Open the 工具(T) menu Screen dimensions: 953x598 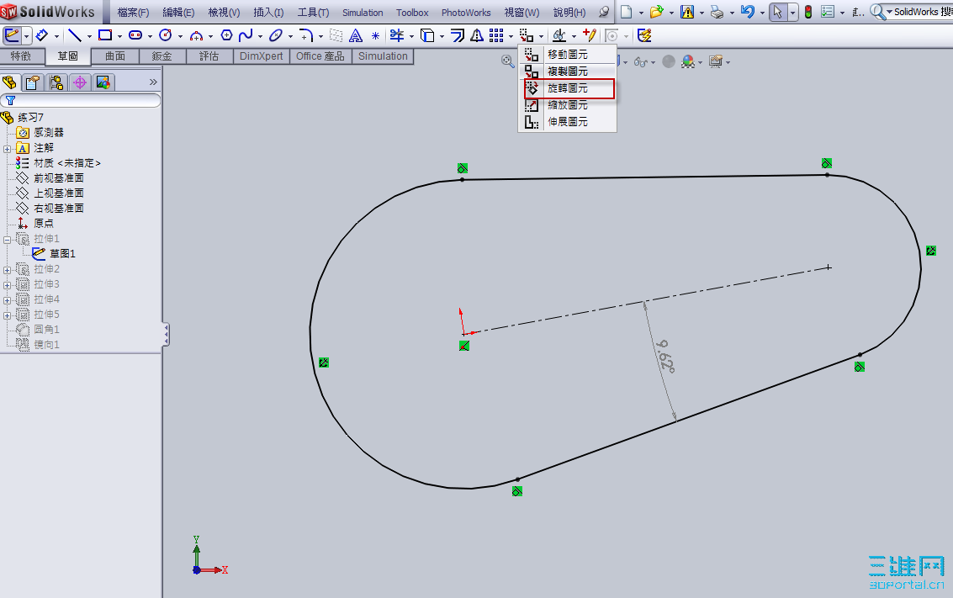313,12
